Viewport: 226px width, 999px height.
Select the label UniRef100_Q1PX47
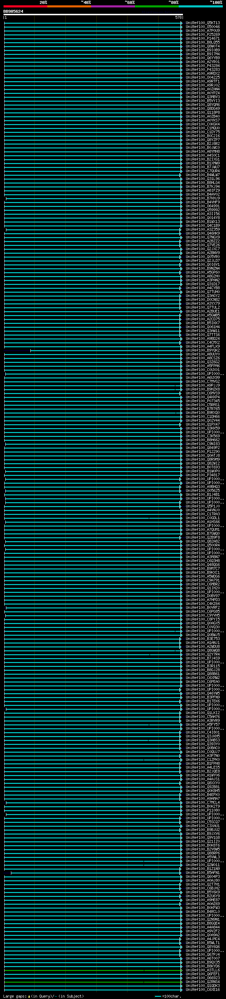[x=203, y=424]
